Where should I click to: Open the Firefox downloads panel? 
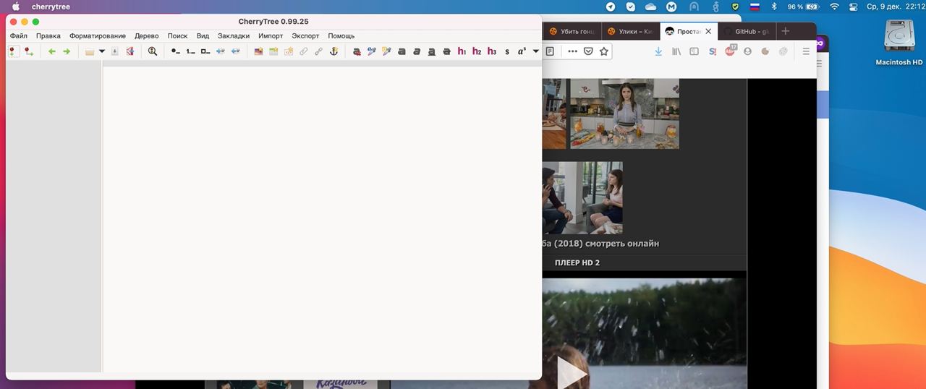coord(658,51)
